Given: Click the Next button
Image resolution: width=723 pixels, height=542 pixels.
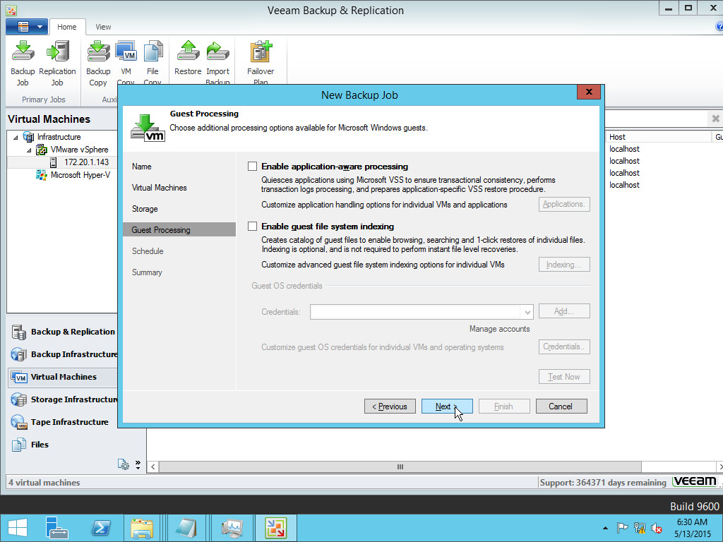Looking at the screenshot, I should pos(447,406).
